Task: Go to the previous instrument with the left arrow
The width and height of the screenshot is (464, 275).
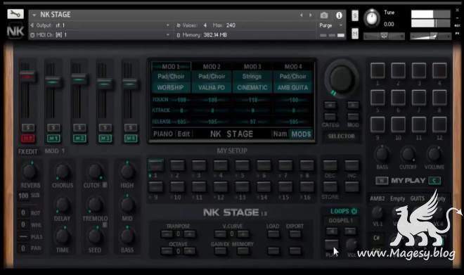Action: [301, 15]
